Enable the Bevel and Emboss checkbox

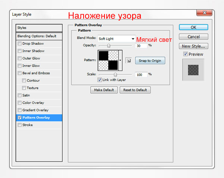(x=19, y=73)
